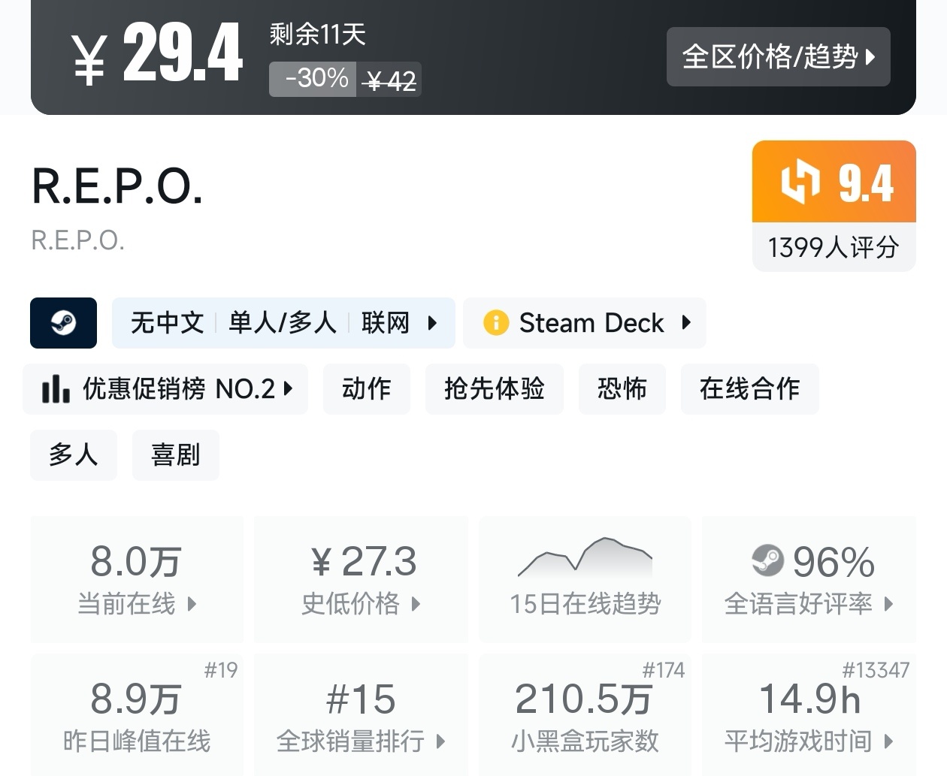Select the 喜剧 tag
947x776 pixels.
(x=175, y=455)
